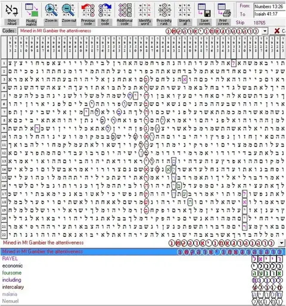Go to the Previous code
The height and width of the screenshot is (306, 286).
pos(88,14)
